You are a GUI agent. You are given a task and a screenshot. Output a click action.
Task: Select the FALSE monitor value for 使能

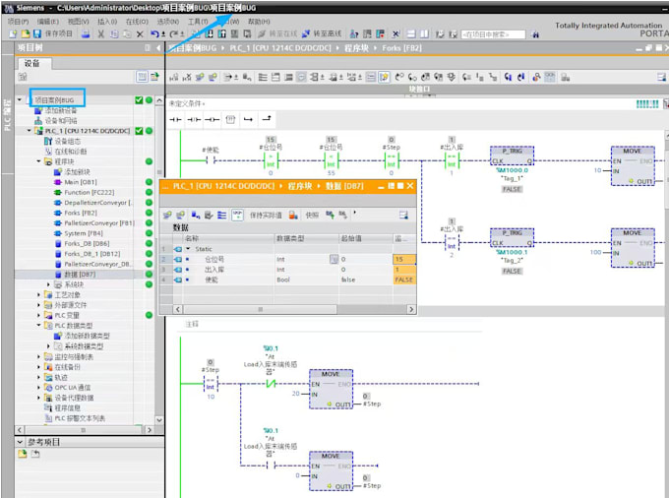click(403, 280)
